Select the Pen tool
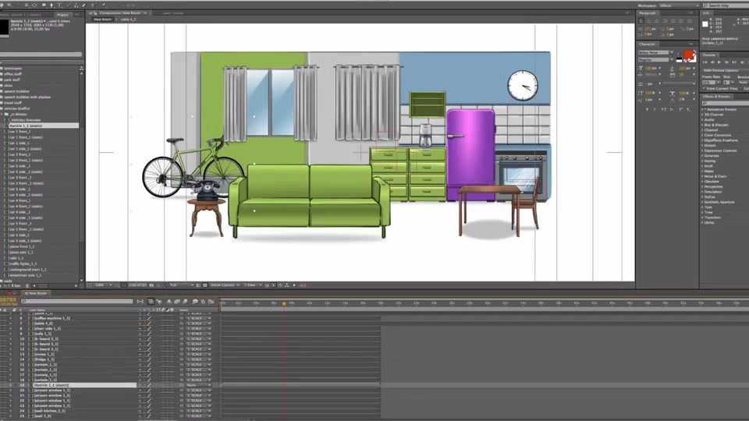749x421 pixels. coord(51,5)
